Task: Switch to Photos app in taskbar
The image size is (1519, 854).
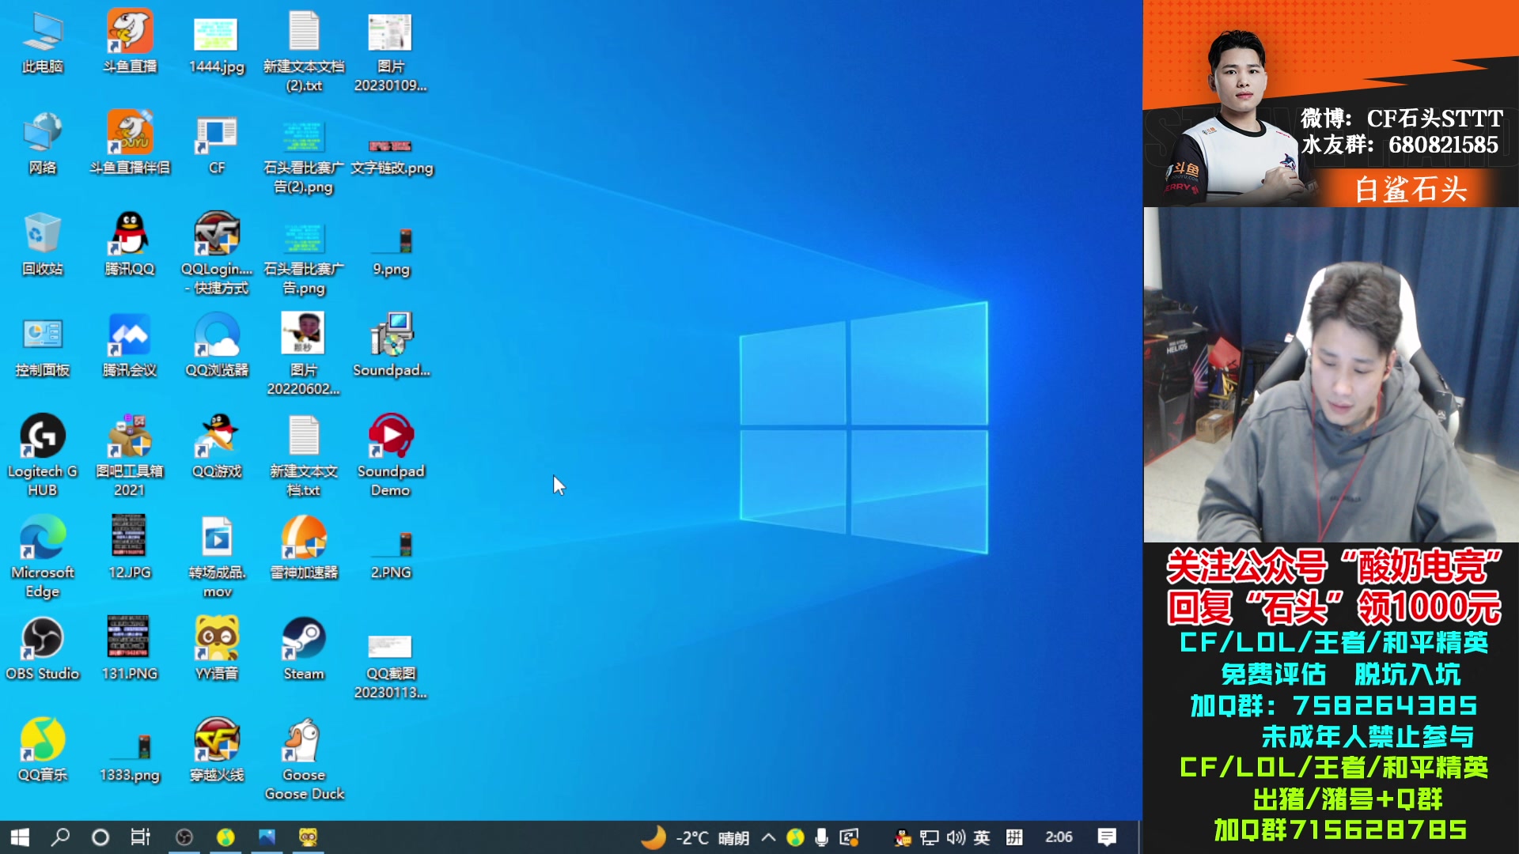Action: click(267, 837)
